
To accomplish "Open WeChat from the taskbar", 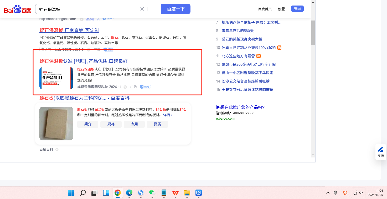I will (x=152, y=193).
